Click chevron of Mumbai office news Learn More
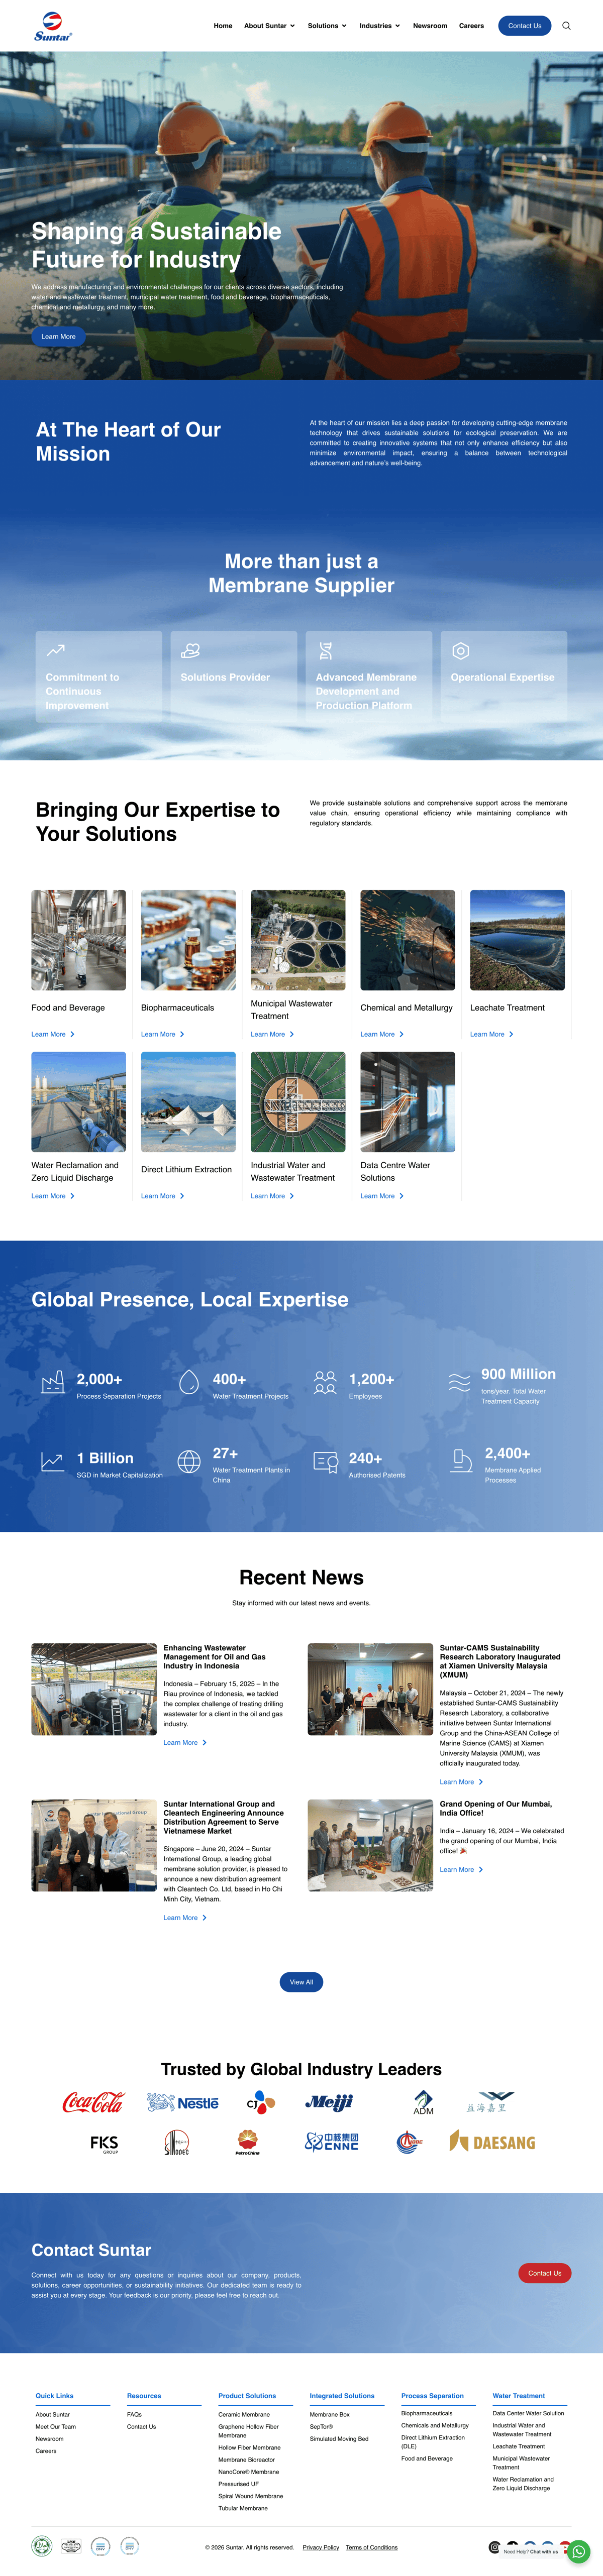The height and width of the screenshot is (2576, 603). tap(481, 1870)
